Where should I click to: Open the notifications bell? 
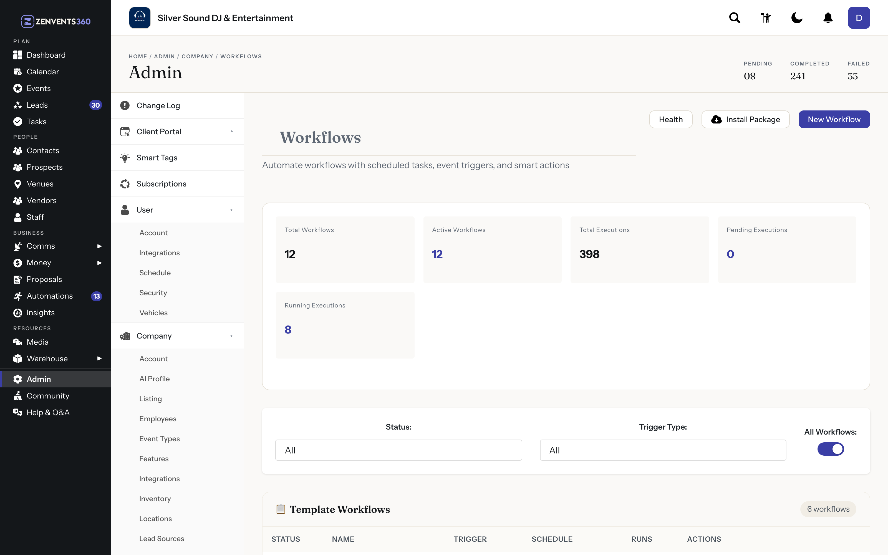(x=828, y=17)
